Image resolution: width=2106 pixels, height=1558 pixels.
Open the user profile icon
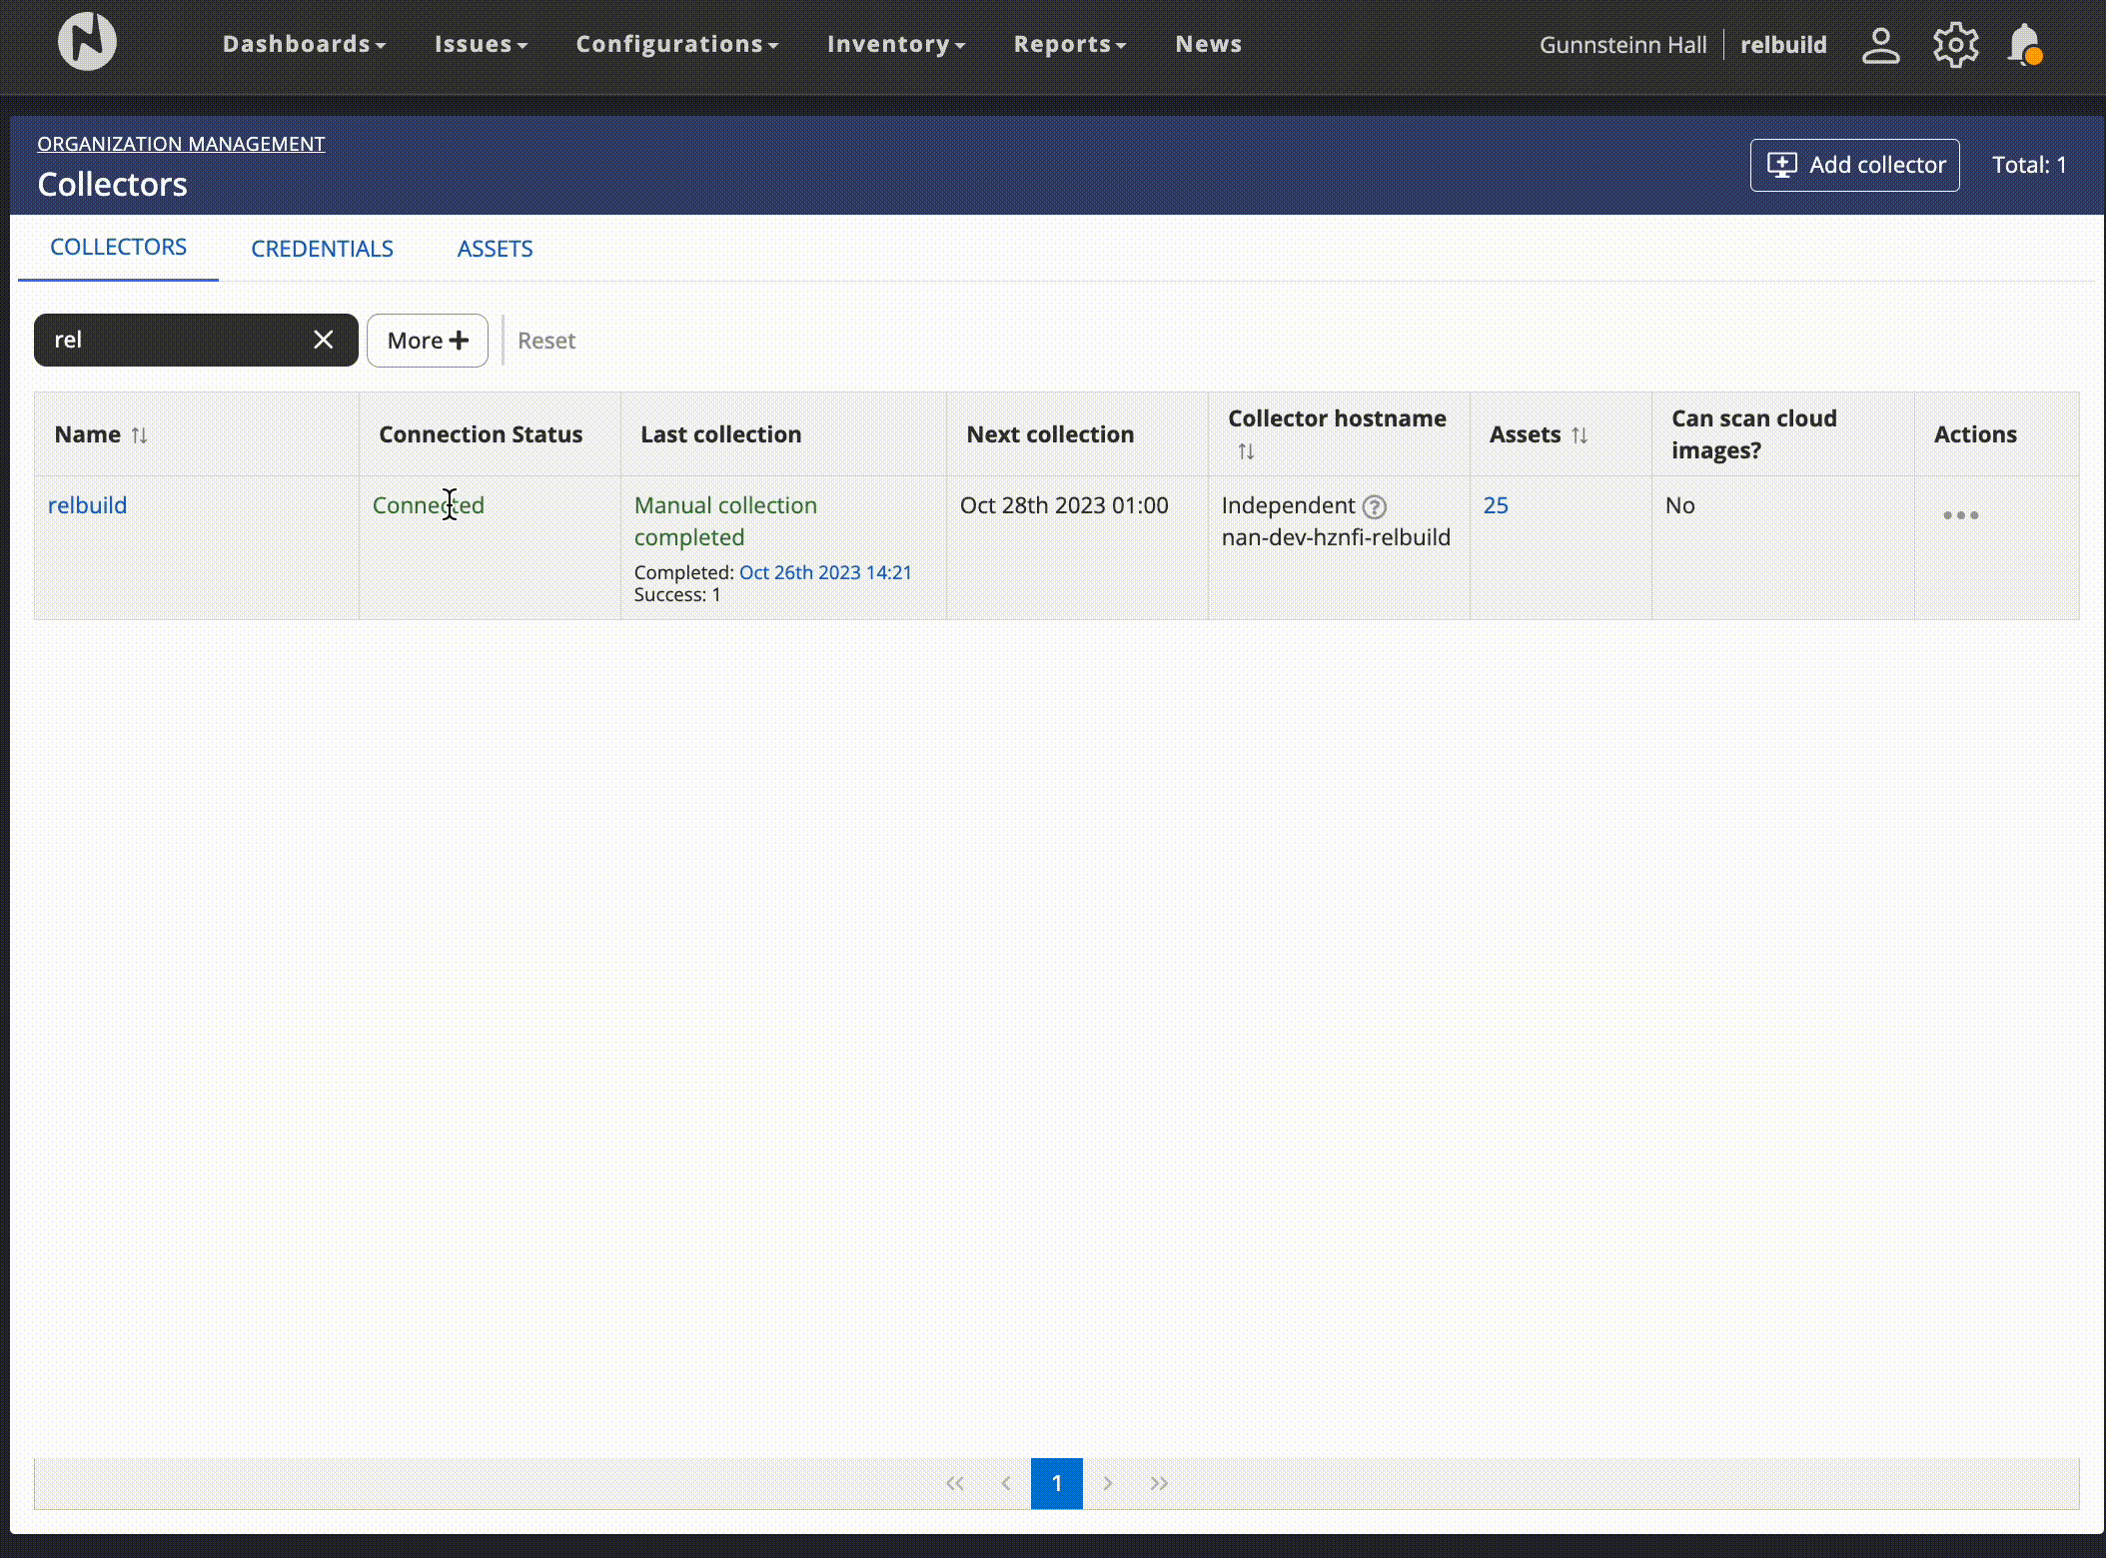[1880, 45]
